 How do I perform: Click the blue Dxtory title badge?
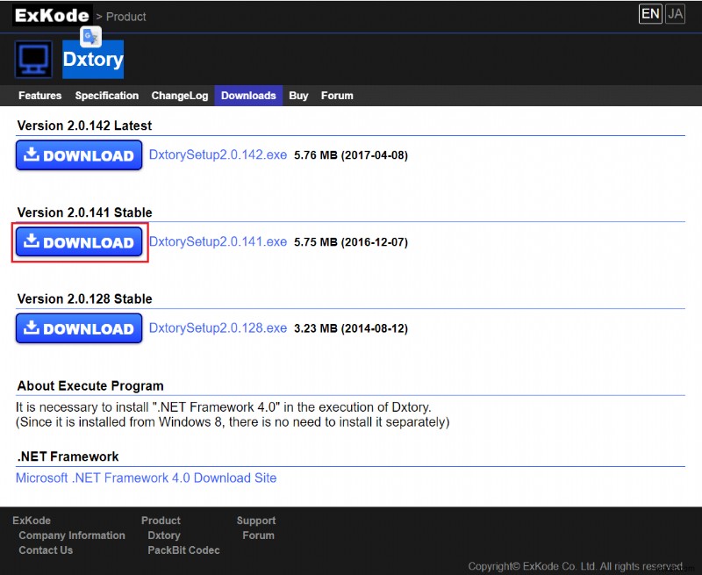point(93,60)
